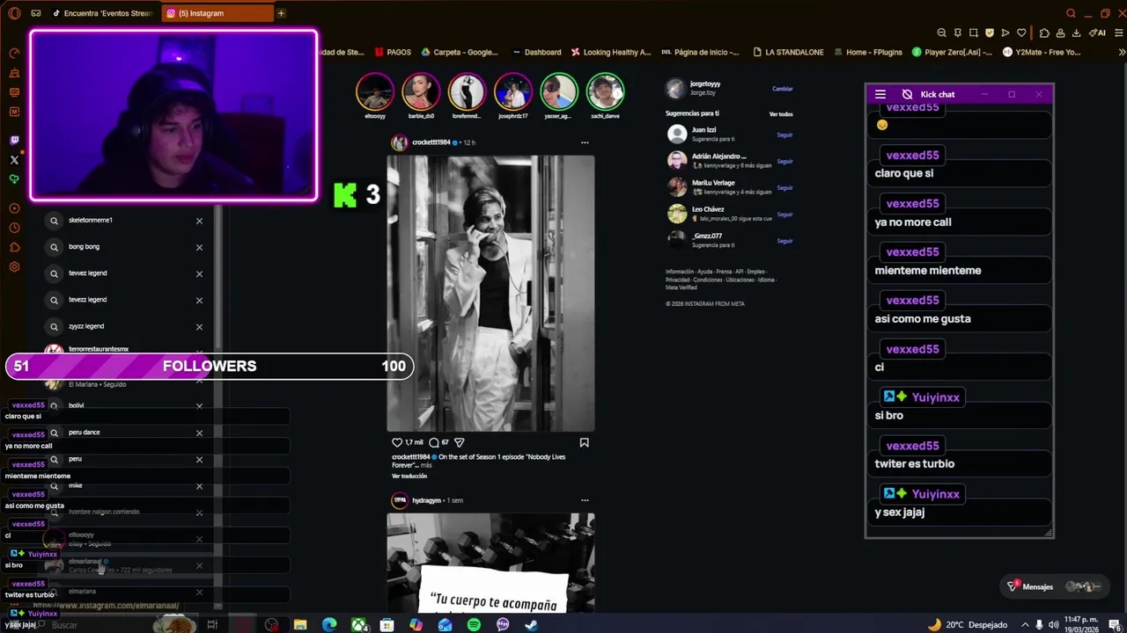Open the Twitch sidebar panel icon

tap(14, 141)
